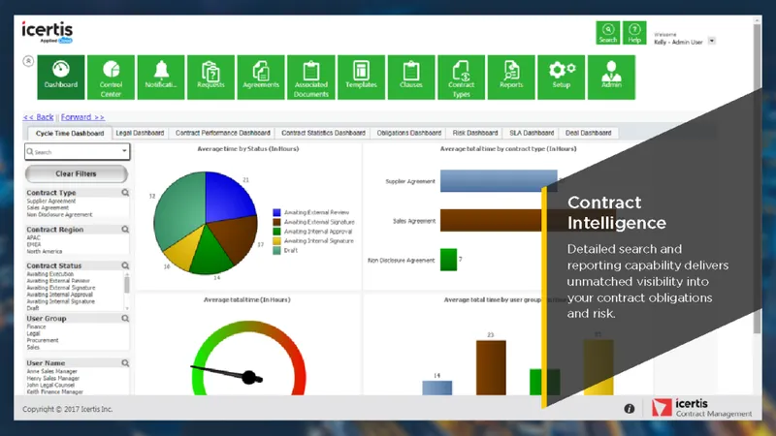This screenshot has height=436, width=776.
Task: Click the green Non Disclosure Agreement bar
Action: 448,260
